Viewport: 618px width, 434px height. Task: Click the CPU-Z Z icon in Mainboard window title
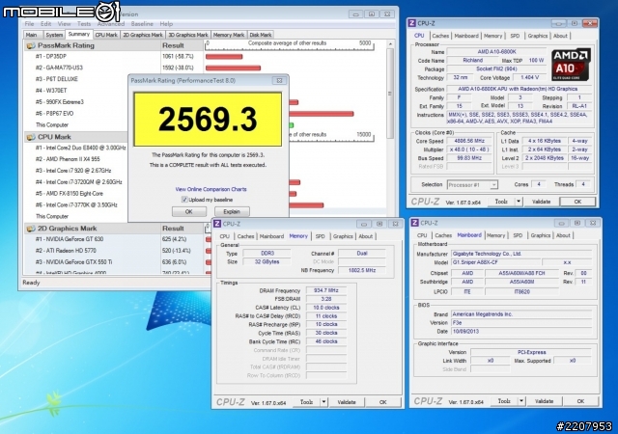coord(415,223)
